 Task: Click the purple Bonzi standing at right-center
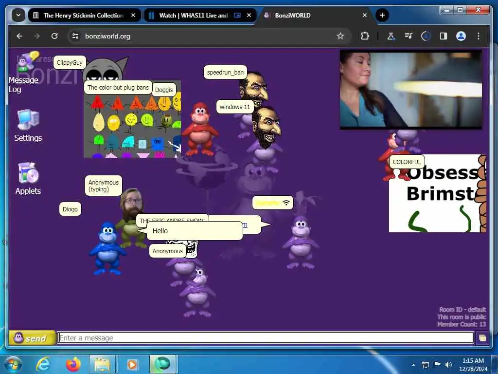(x=301, y=242)
